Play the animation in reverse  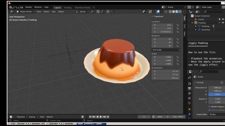click(x=97, y=117)
